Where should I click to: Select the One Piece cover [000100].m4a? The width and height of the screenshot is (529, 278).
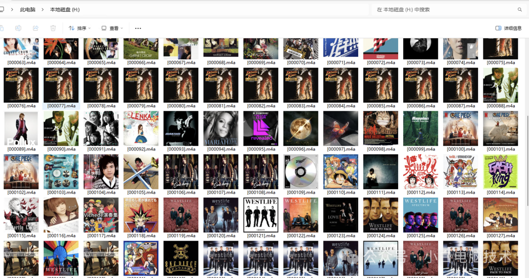coord(460,128)
